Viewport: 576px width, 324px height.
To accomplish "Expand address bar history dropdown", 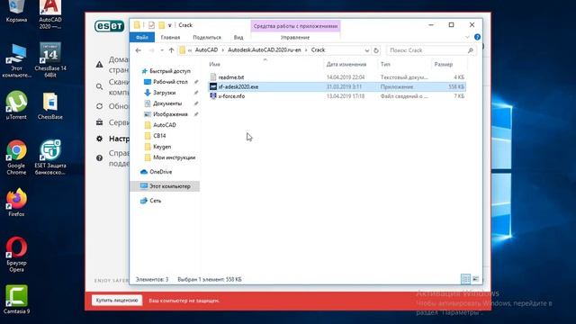I will click(366, 50).
